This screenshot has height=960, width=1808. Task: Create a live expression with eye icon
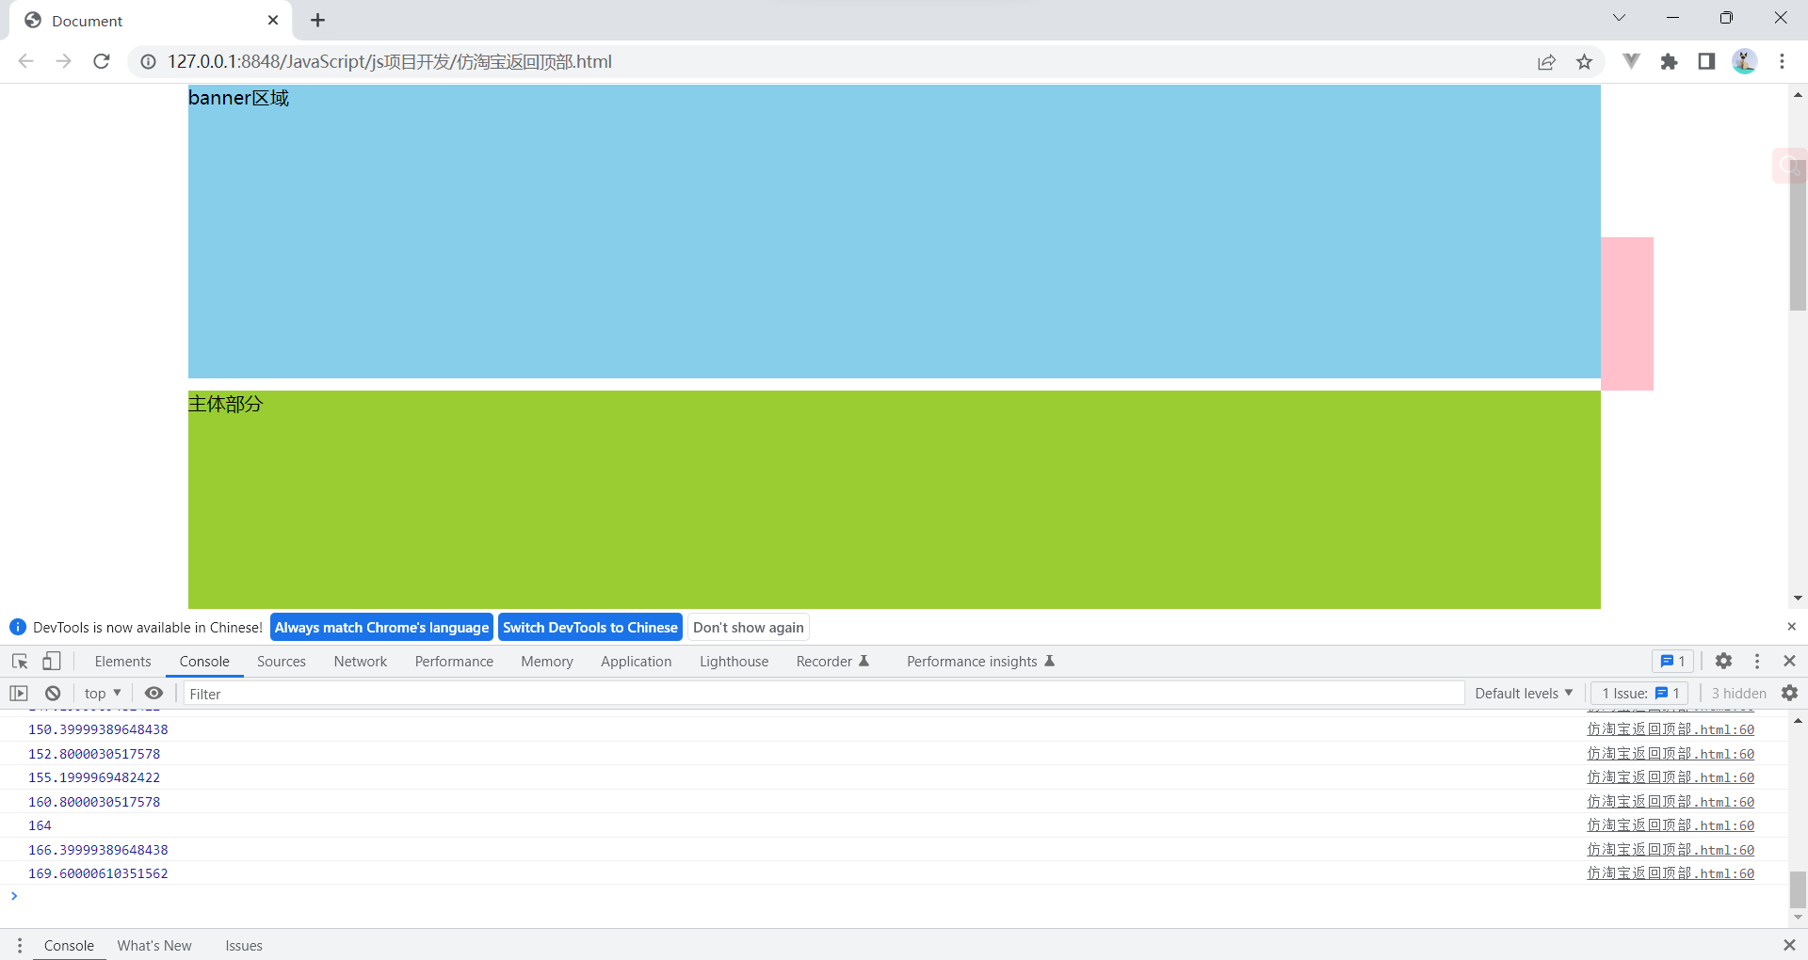[153, 693]
